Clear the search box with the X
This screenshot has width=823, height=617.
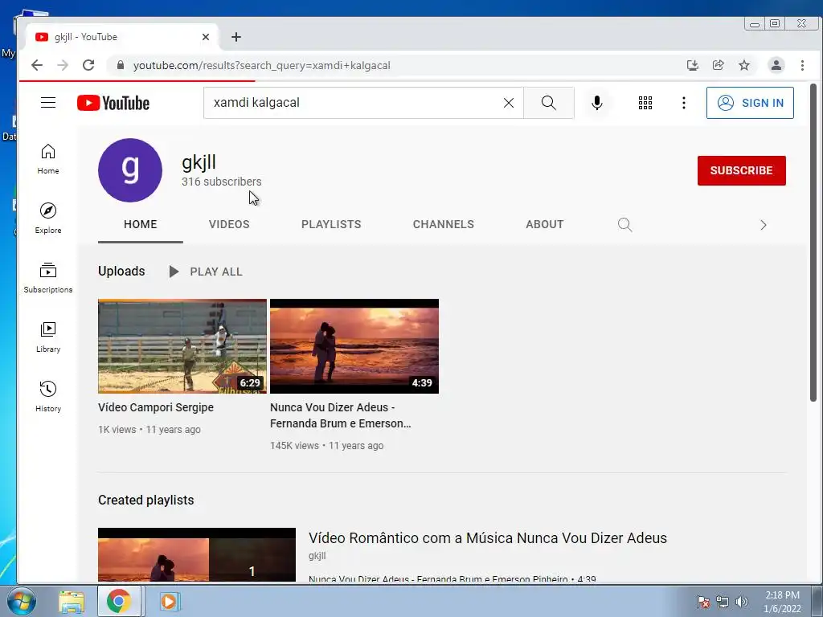[x=509, y=103]
